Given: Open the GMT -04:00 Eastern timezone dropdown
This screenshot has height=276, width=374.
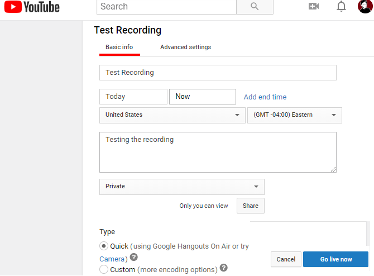Looking at the screenshot, I should 294,115.
